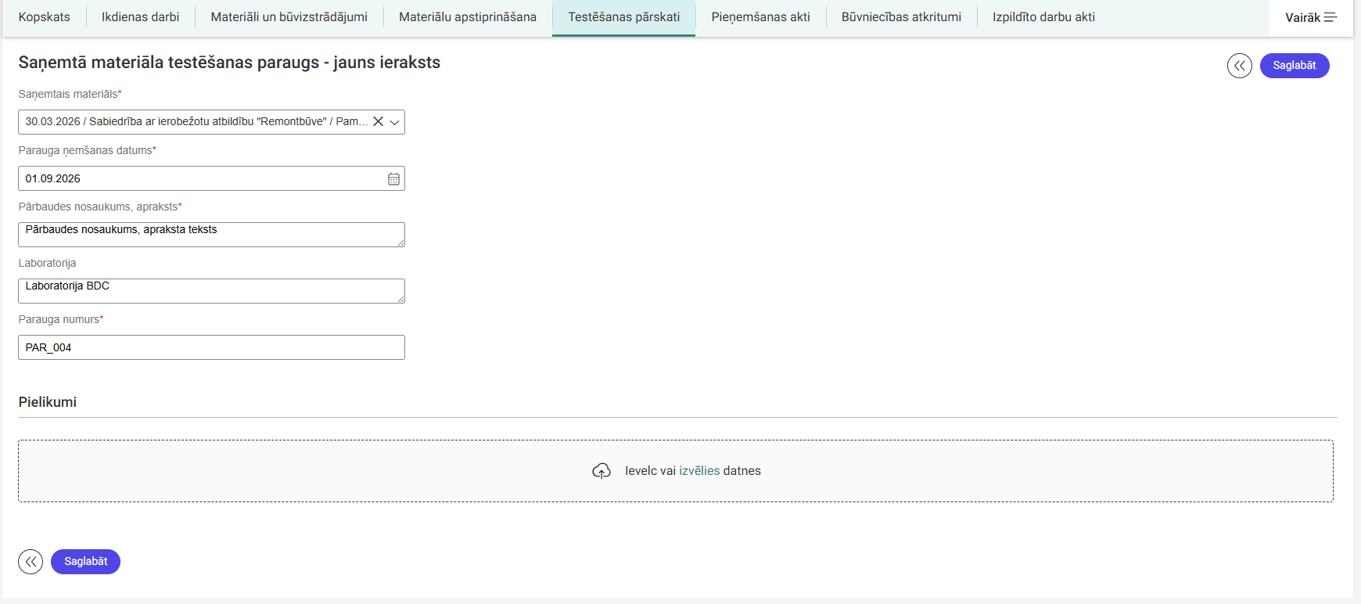The width and height of the screenshot is (1361, 604).
Task: Click the bottom back arrow icon
Action: (31, 562)
